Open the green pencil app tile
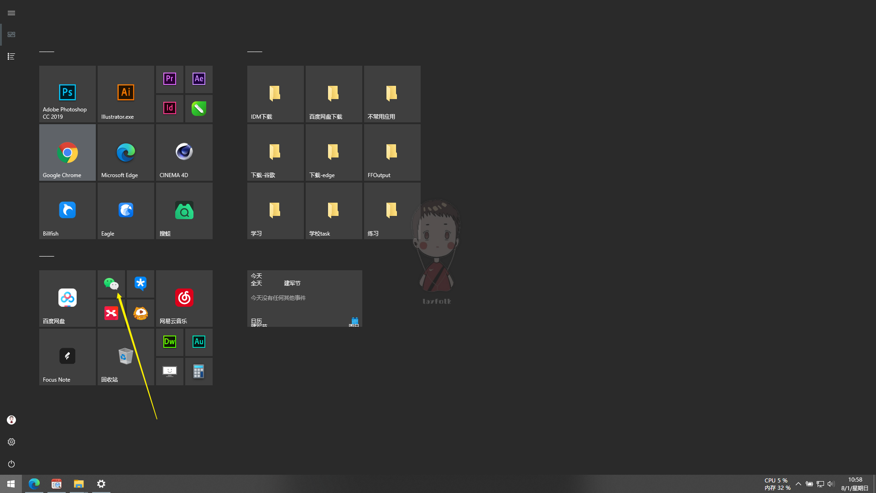The width and height of the screenshot is (876, 493). (x=199, y=108)
